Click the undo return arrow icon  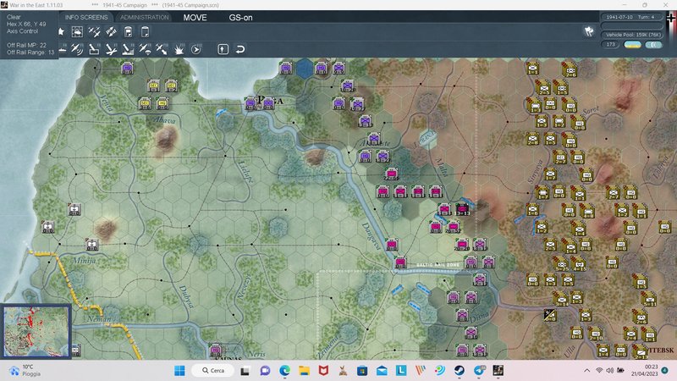pyautogui.click(x=240, y=49)
